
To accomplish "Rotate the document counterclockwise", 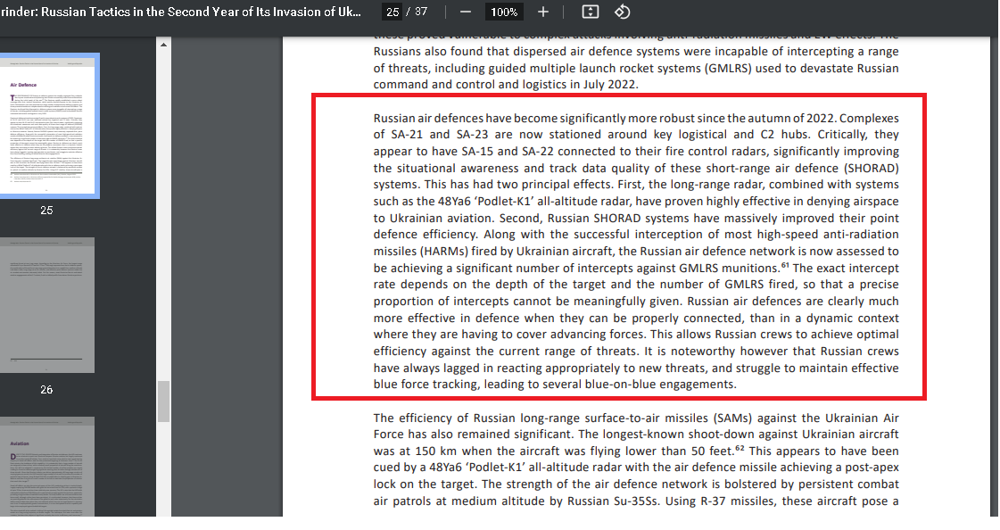I will [622, 12].
